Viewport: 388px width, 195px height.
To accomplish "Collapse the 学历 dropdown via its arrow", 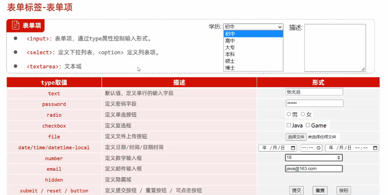I will coord(280,27).
